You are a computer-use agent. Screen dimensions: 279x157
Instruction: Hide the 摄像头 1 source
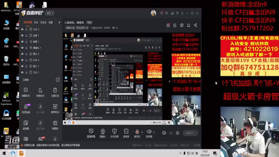[x=22, y=48]
